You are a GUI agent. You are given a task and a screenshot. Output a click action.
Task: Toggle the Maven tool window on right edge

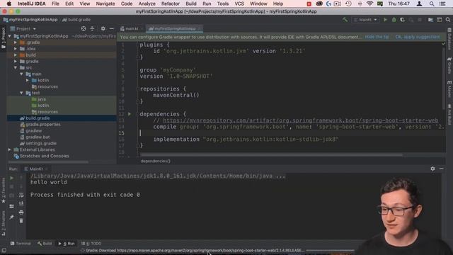449,89
